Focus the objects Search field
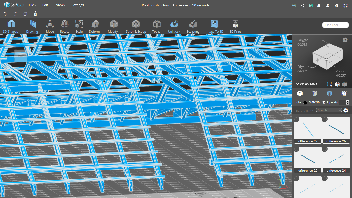 click(x=329, y=110)
